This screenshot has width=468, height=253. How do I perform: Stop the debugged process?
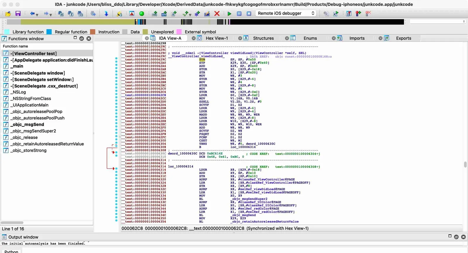249,13
